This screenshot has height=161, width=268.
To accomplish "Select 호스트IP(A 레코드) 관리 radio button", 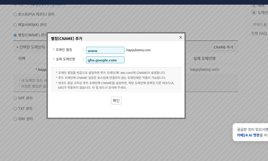I will pyautogui.click(x=15, y=15).
